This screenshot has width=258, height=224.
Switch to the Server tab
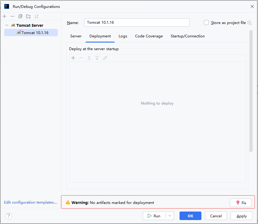76,36
